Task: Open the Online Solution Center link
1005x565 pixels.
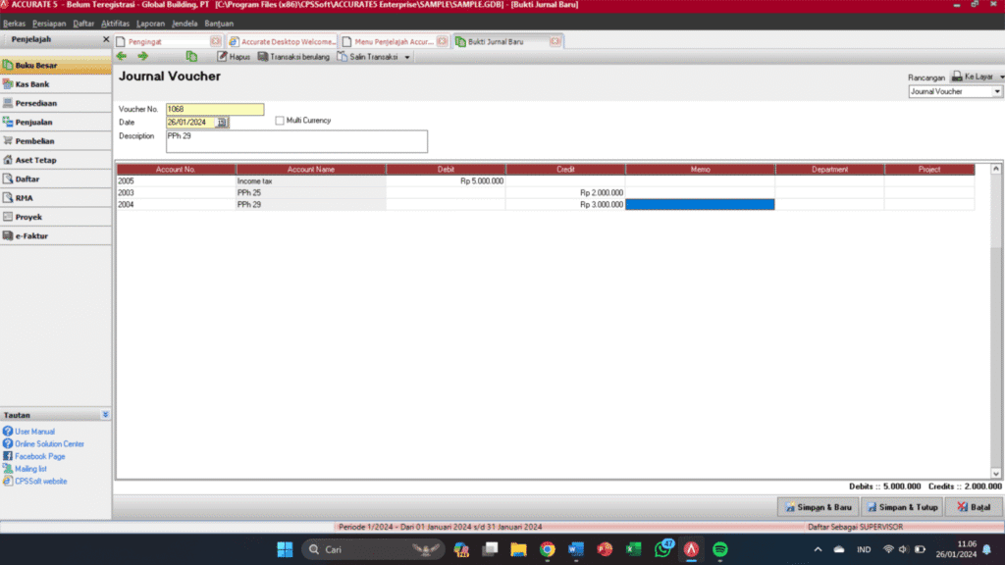Action: tap(49, 444)
